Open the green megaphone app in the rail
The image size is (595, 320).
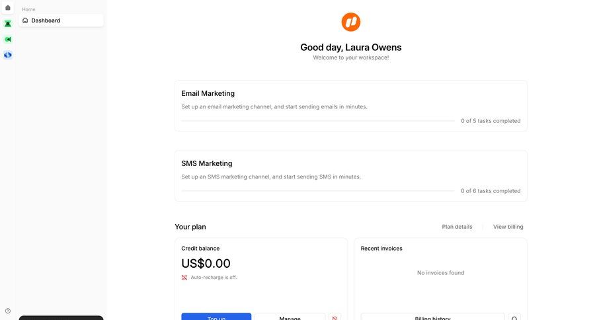point(8,39)
